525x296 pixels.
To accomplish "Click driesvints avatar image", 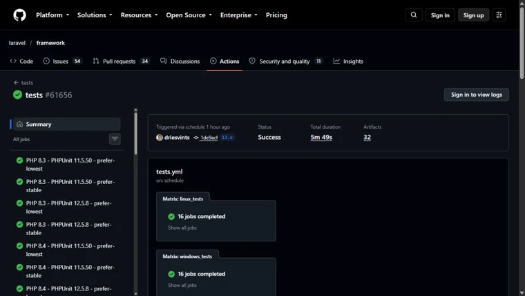I will [160, 138].
